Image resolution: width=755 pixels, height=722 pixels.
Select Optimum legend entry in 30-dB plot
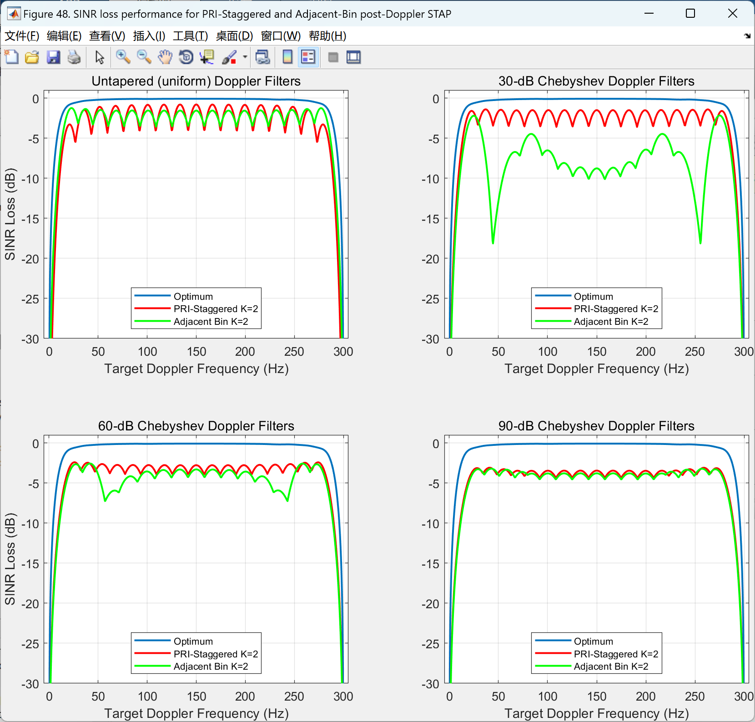coord(594,296)
